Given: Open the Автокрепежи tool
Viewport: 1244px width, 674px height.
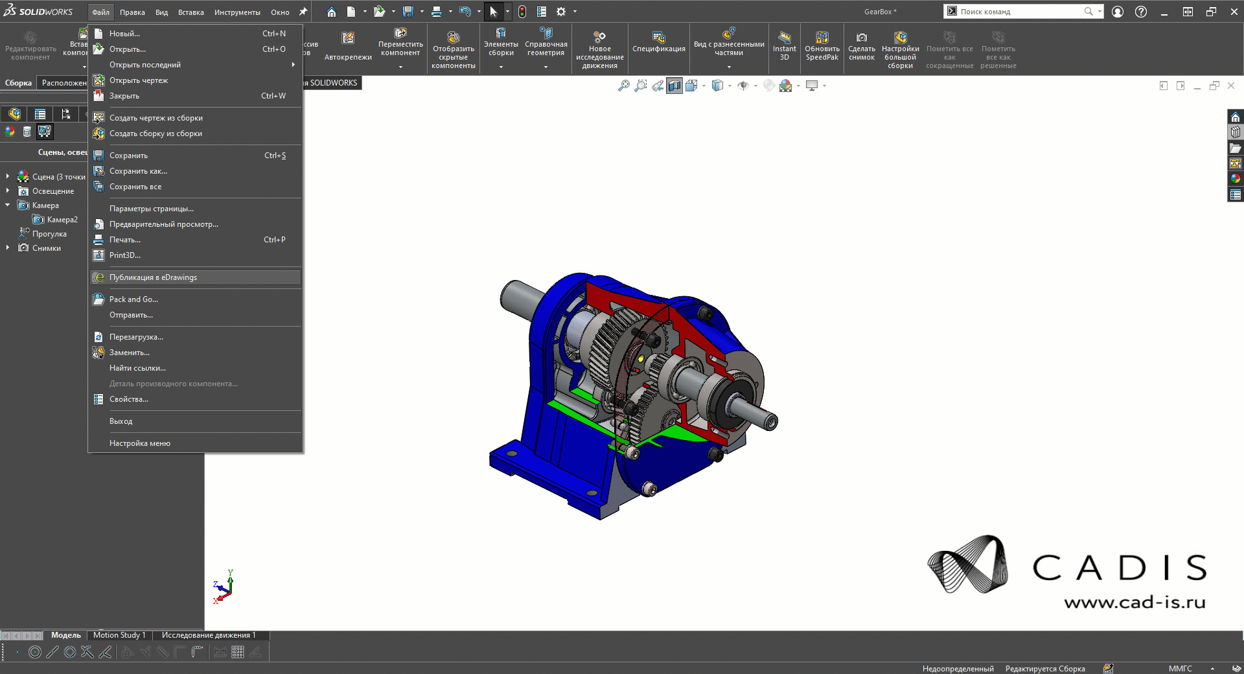Looking at the screenshot, I should (347, 45).
